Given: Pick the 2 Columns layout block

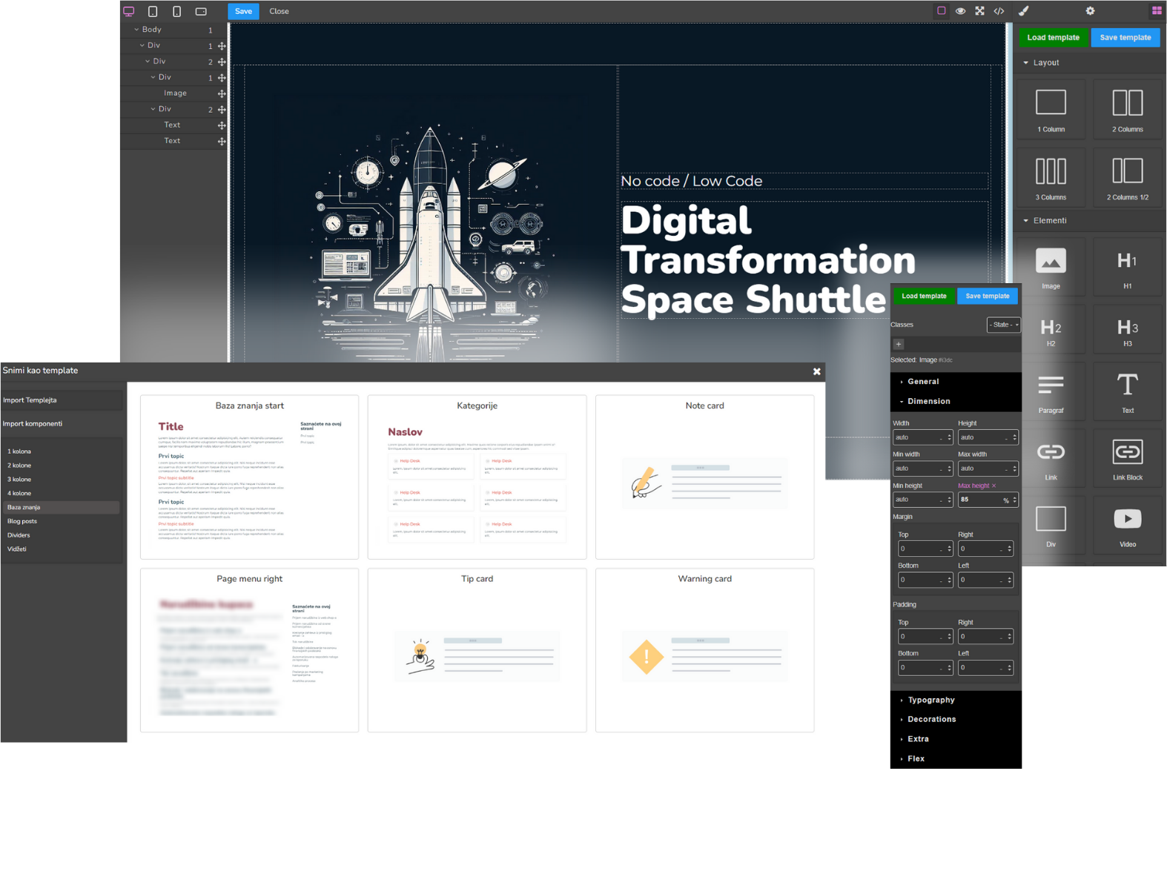Looking at the screenshot, I should [x=1127, y=109].
